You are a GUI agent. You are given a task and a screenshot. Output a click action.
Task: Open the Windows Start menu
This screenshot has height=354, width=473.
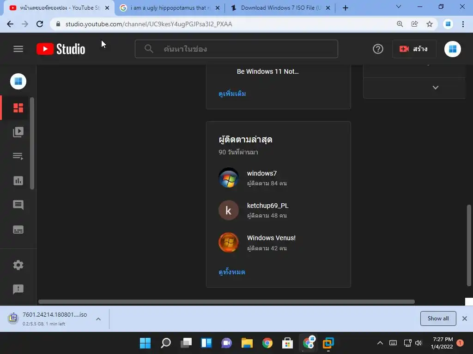click(145, 343)
